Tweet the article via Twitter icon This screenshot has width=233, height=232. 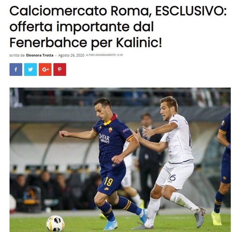(x=30, y=69)
